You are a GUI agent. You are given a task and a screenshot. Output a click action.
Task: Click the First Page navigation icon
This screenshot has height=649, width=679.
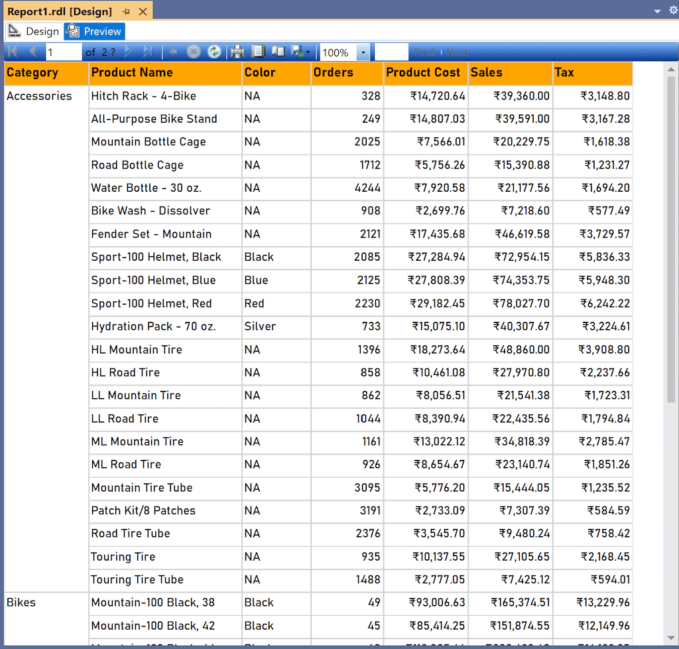(12, 52)
